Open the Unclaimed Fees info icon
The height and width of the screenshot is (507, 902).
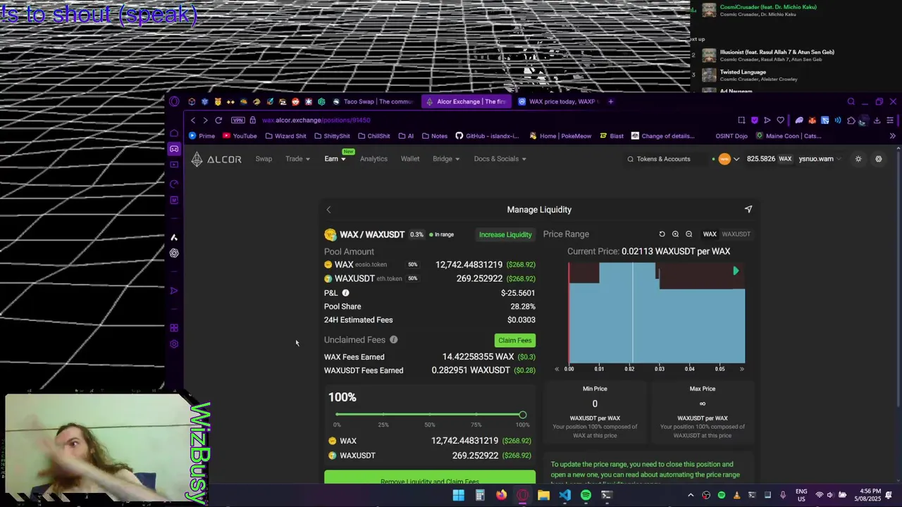(393, 340)
